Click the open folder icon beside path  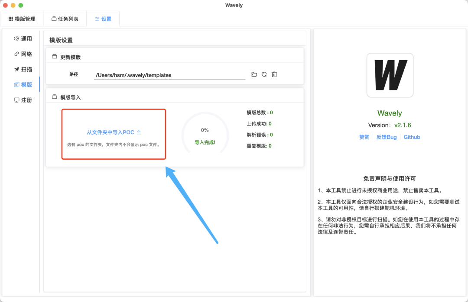254,74
